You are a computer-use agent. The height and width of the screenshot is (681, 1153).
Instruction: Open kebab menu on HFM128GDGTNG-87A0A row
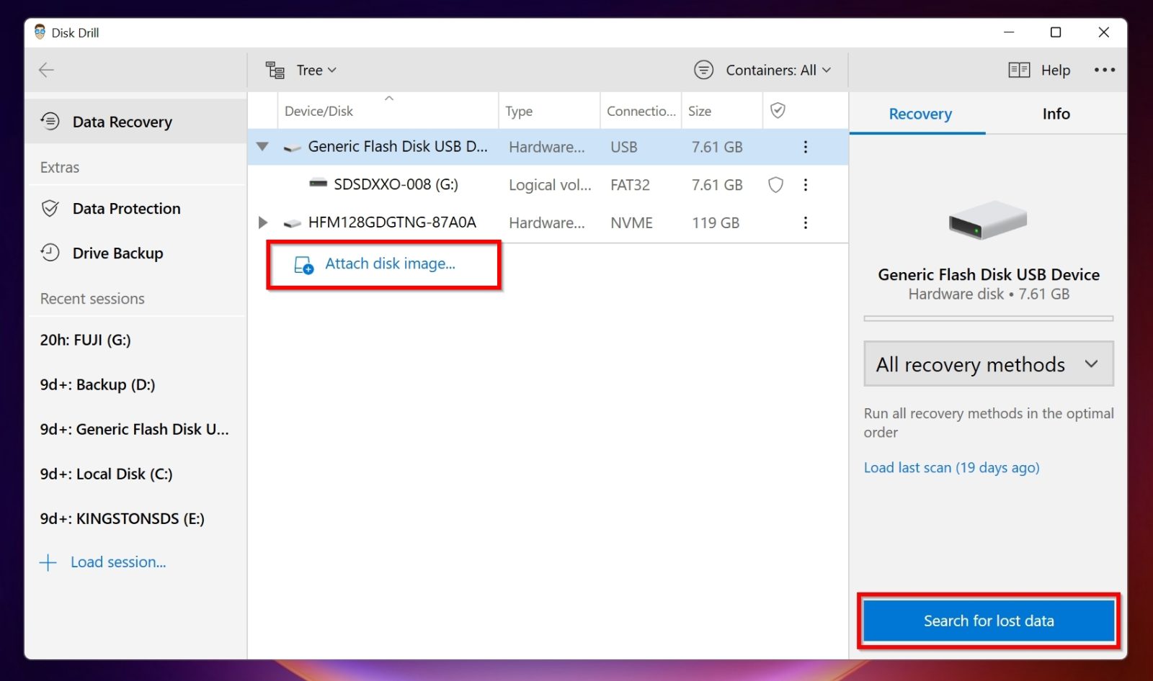[805, 222]
